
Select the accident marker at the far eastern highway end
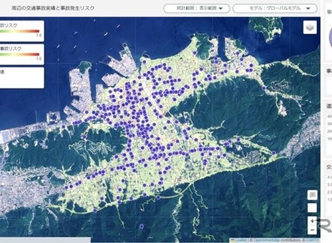pyautogui.click(x=274, y=153)
